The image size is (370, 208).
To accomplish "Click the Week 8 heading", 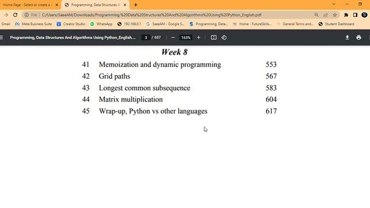I will click(175, 52).
